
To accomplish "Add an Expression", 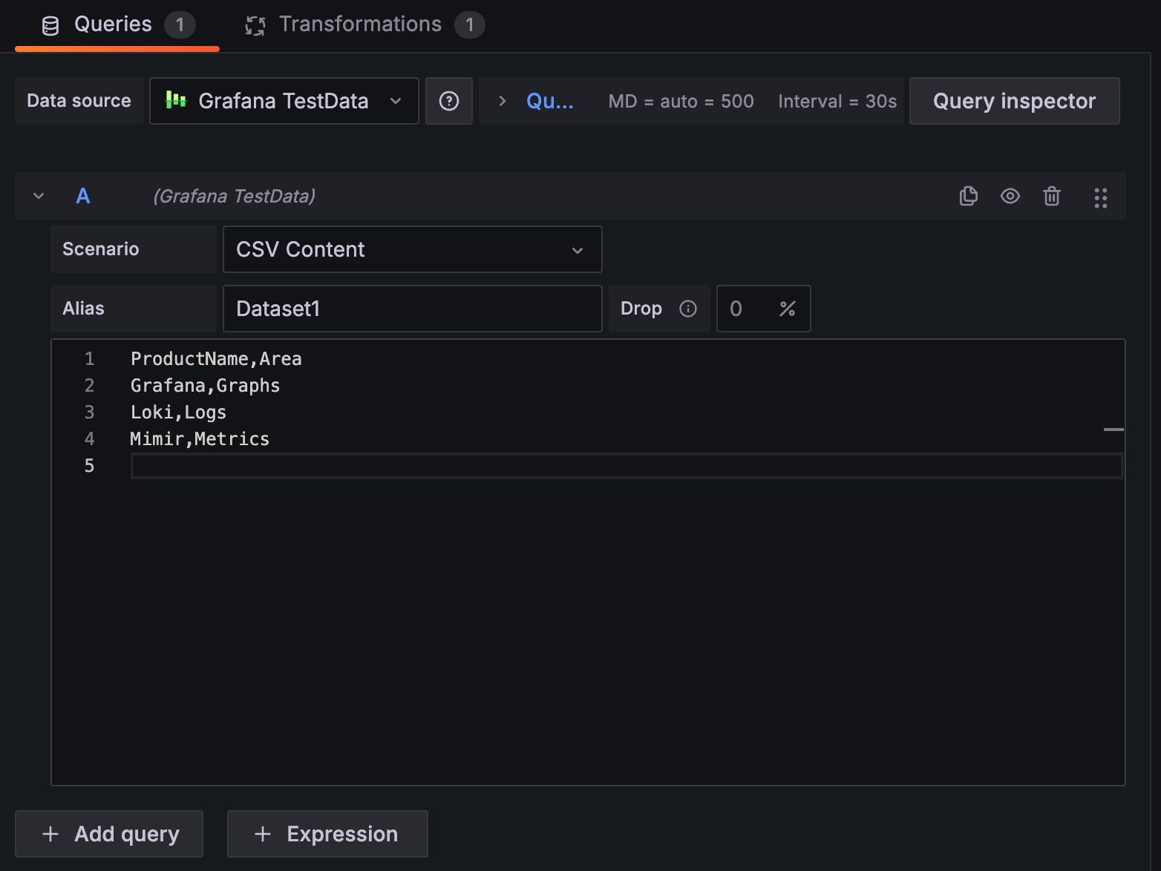I will pos(327,833).
